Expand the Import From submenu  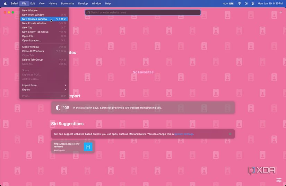(44, 85)
